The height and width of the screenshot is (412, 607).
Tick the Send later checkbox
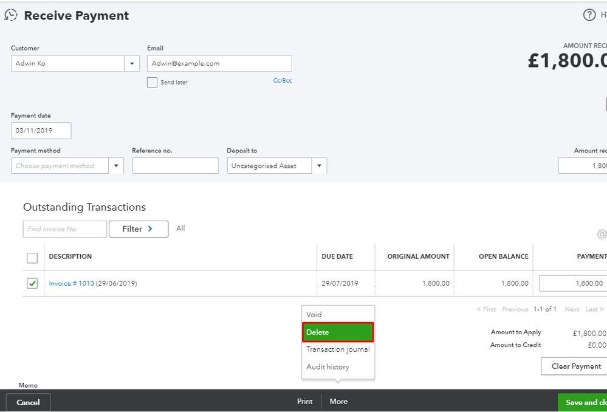pyautogui.click(x=153, y=82)
